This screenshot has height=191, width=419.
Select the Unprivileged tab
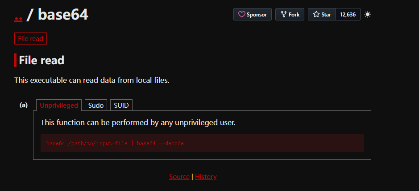pos(59,106)
